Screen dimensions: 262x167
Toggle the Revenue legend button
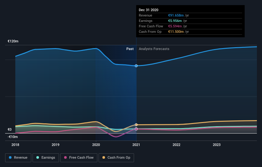pos(18,158)
